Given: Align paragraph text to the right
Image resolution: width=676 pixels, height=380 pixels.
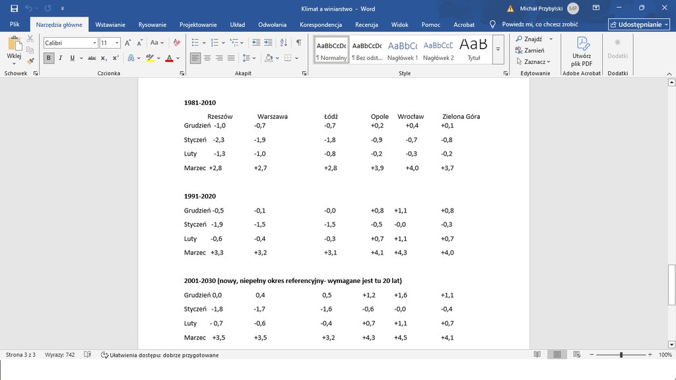Looking at the screenshot, I should point(219,58).
